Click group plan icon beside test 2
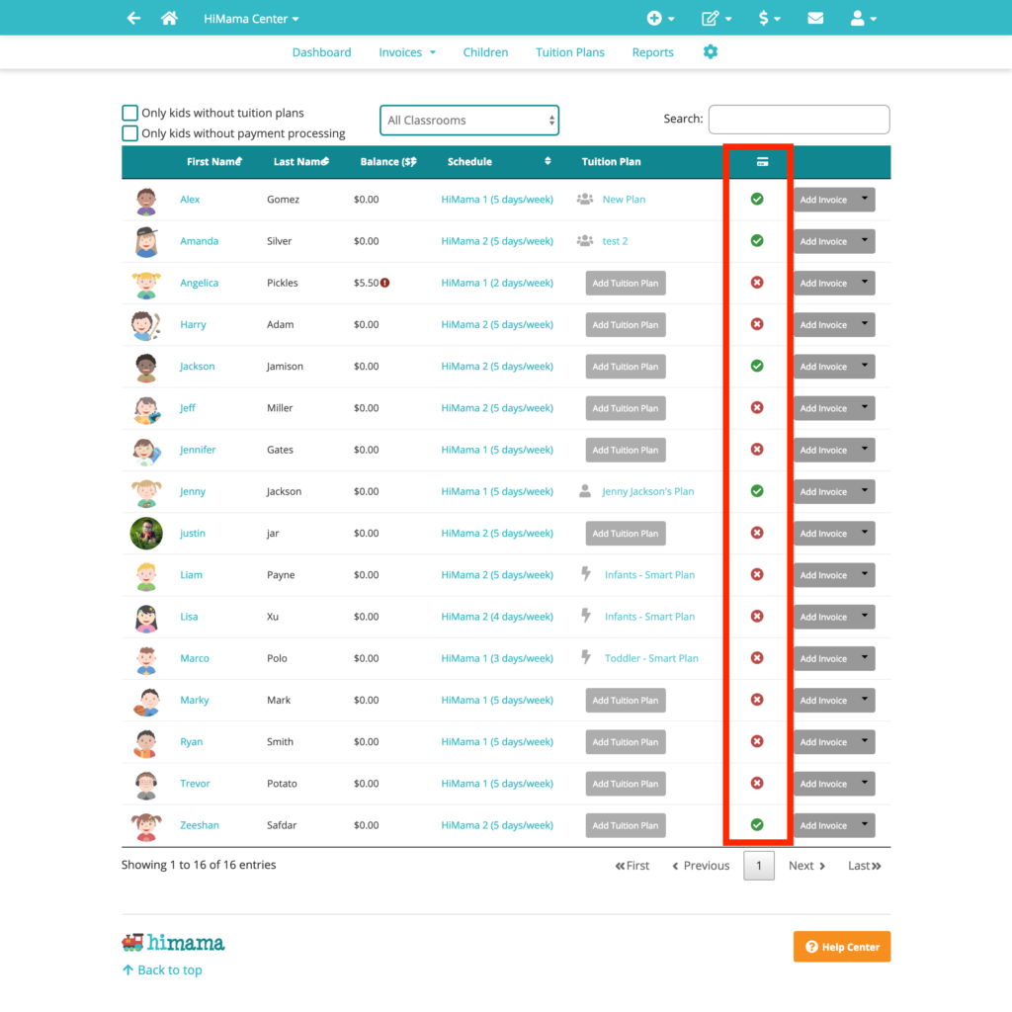The image size is (1012, 1012). (x=585, y=241)
